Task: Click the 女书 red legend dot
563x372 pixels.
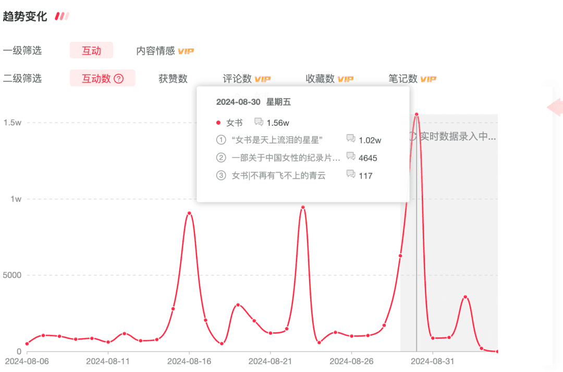Action: pos(218,123)
